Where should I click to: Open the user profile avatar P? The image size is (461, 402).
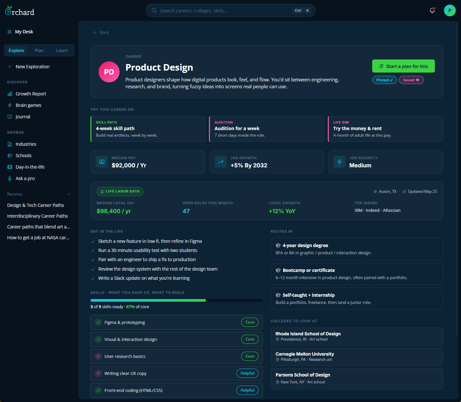tap(450, 10)
